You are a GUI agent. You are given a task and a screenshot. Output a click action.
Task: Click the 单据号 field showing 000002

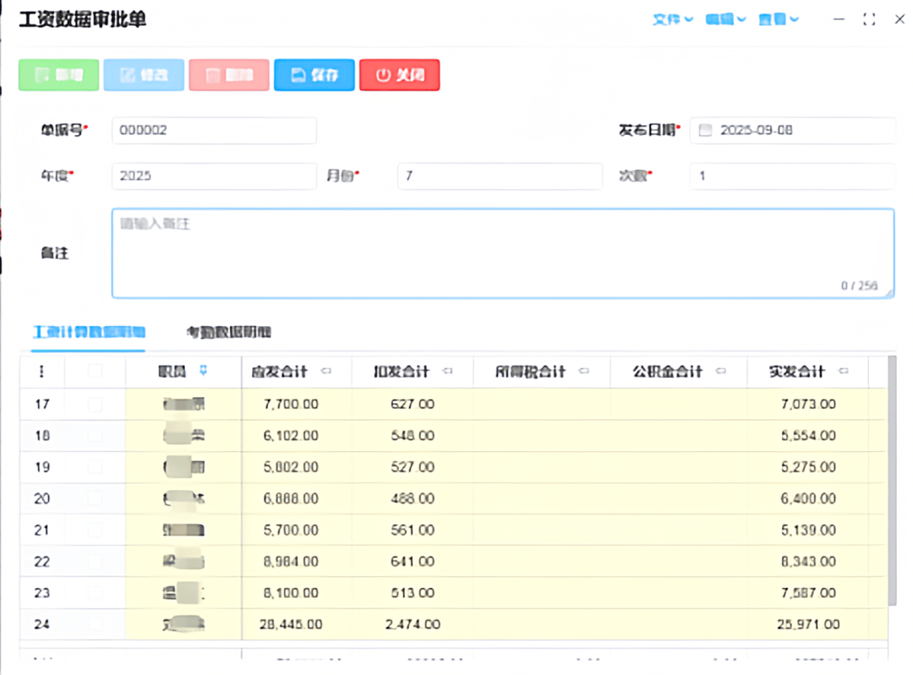tap(214, 130)
